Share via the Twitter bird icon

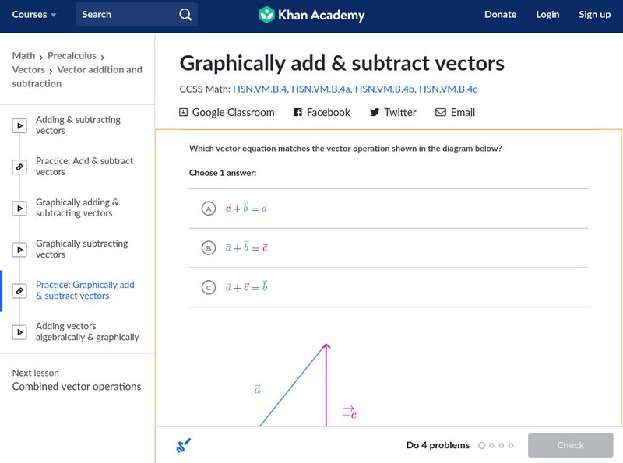[x=374, y=112]
